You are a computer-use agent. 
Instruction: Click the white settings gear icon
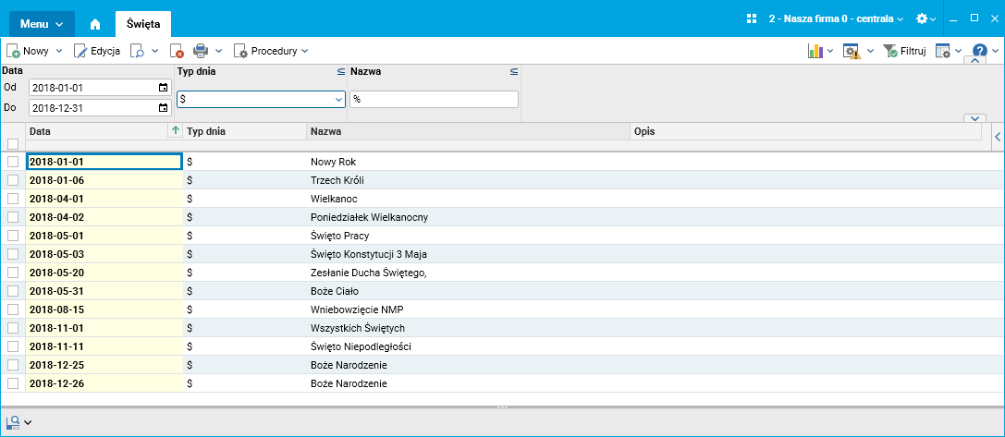pyautogui.click(x=922, y=18)
